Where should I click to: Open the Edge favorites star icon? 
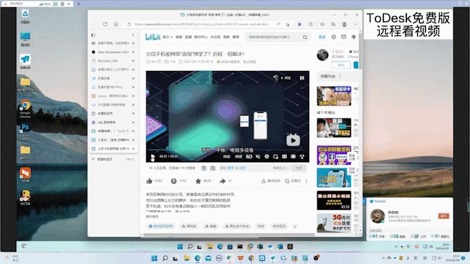[322, 24]
